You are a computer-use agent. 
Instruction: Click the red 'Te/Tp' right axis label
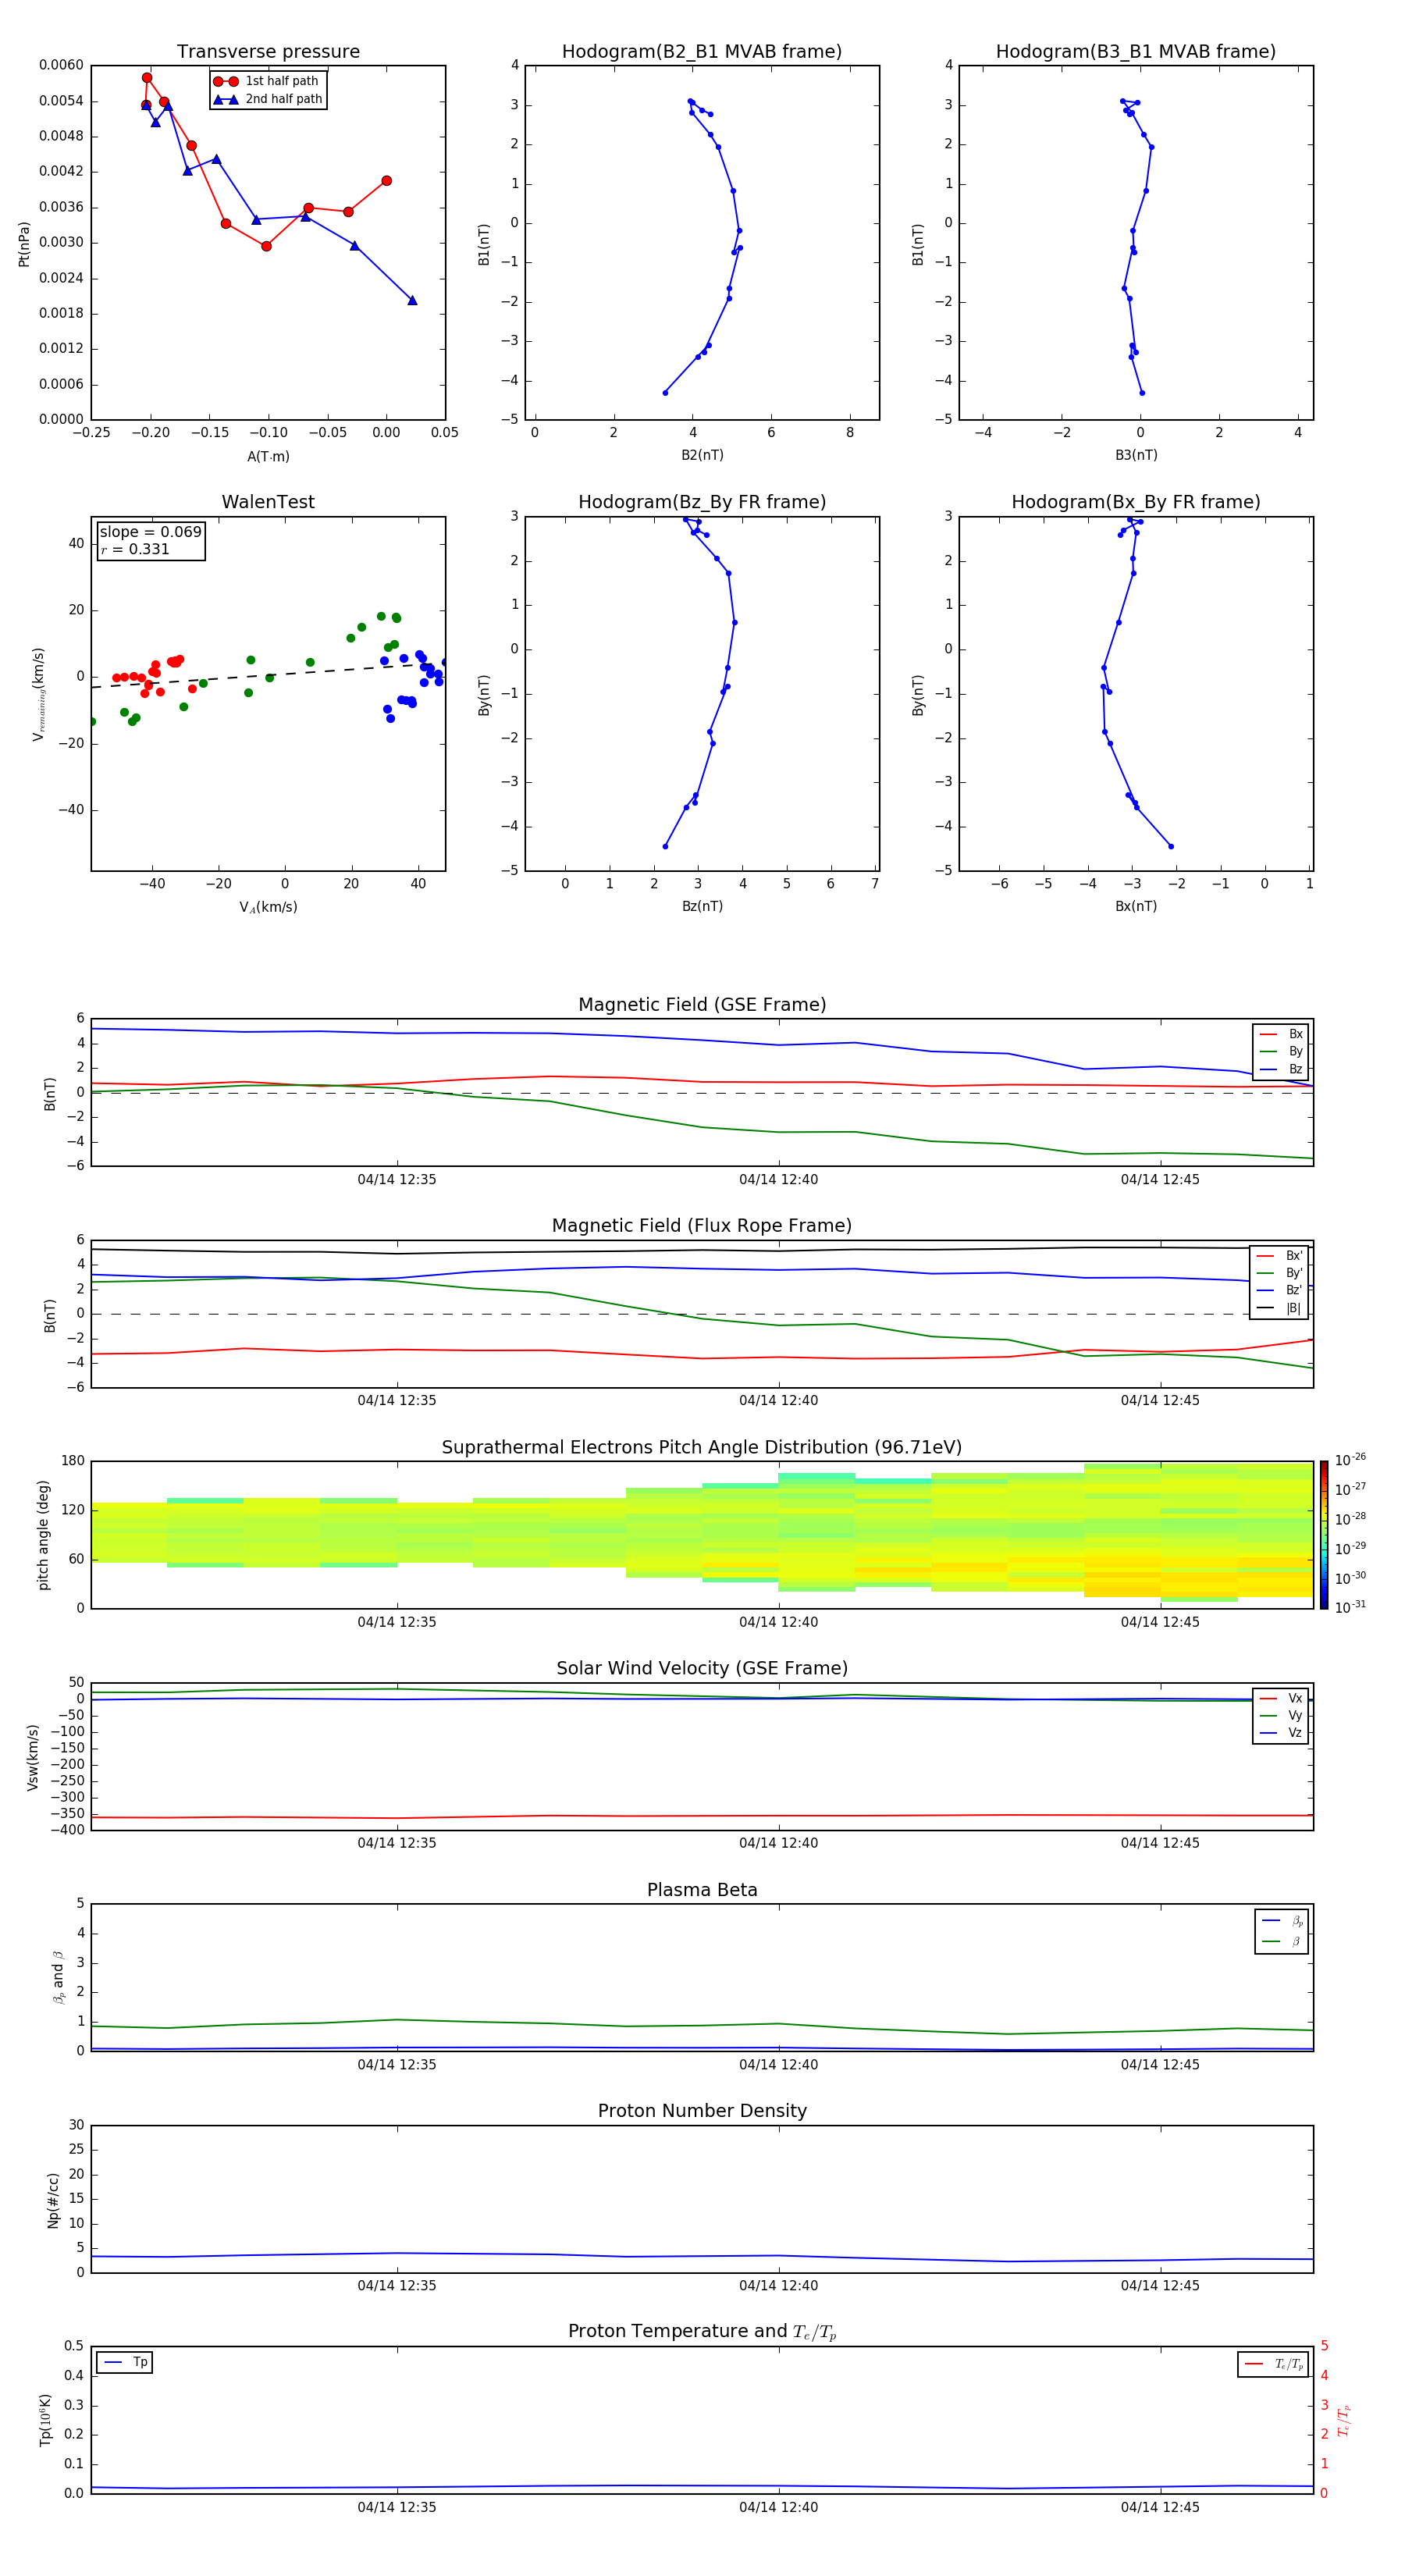[x=1344, y=2421]
